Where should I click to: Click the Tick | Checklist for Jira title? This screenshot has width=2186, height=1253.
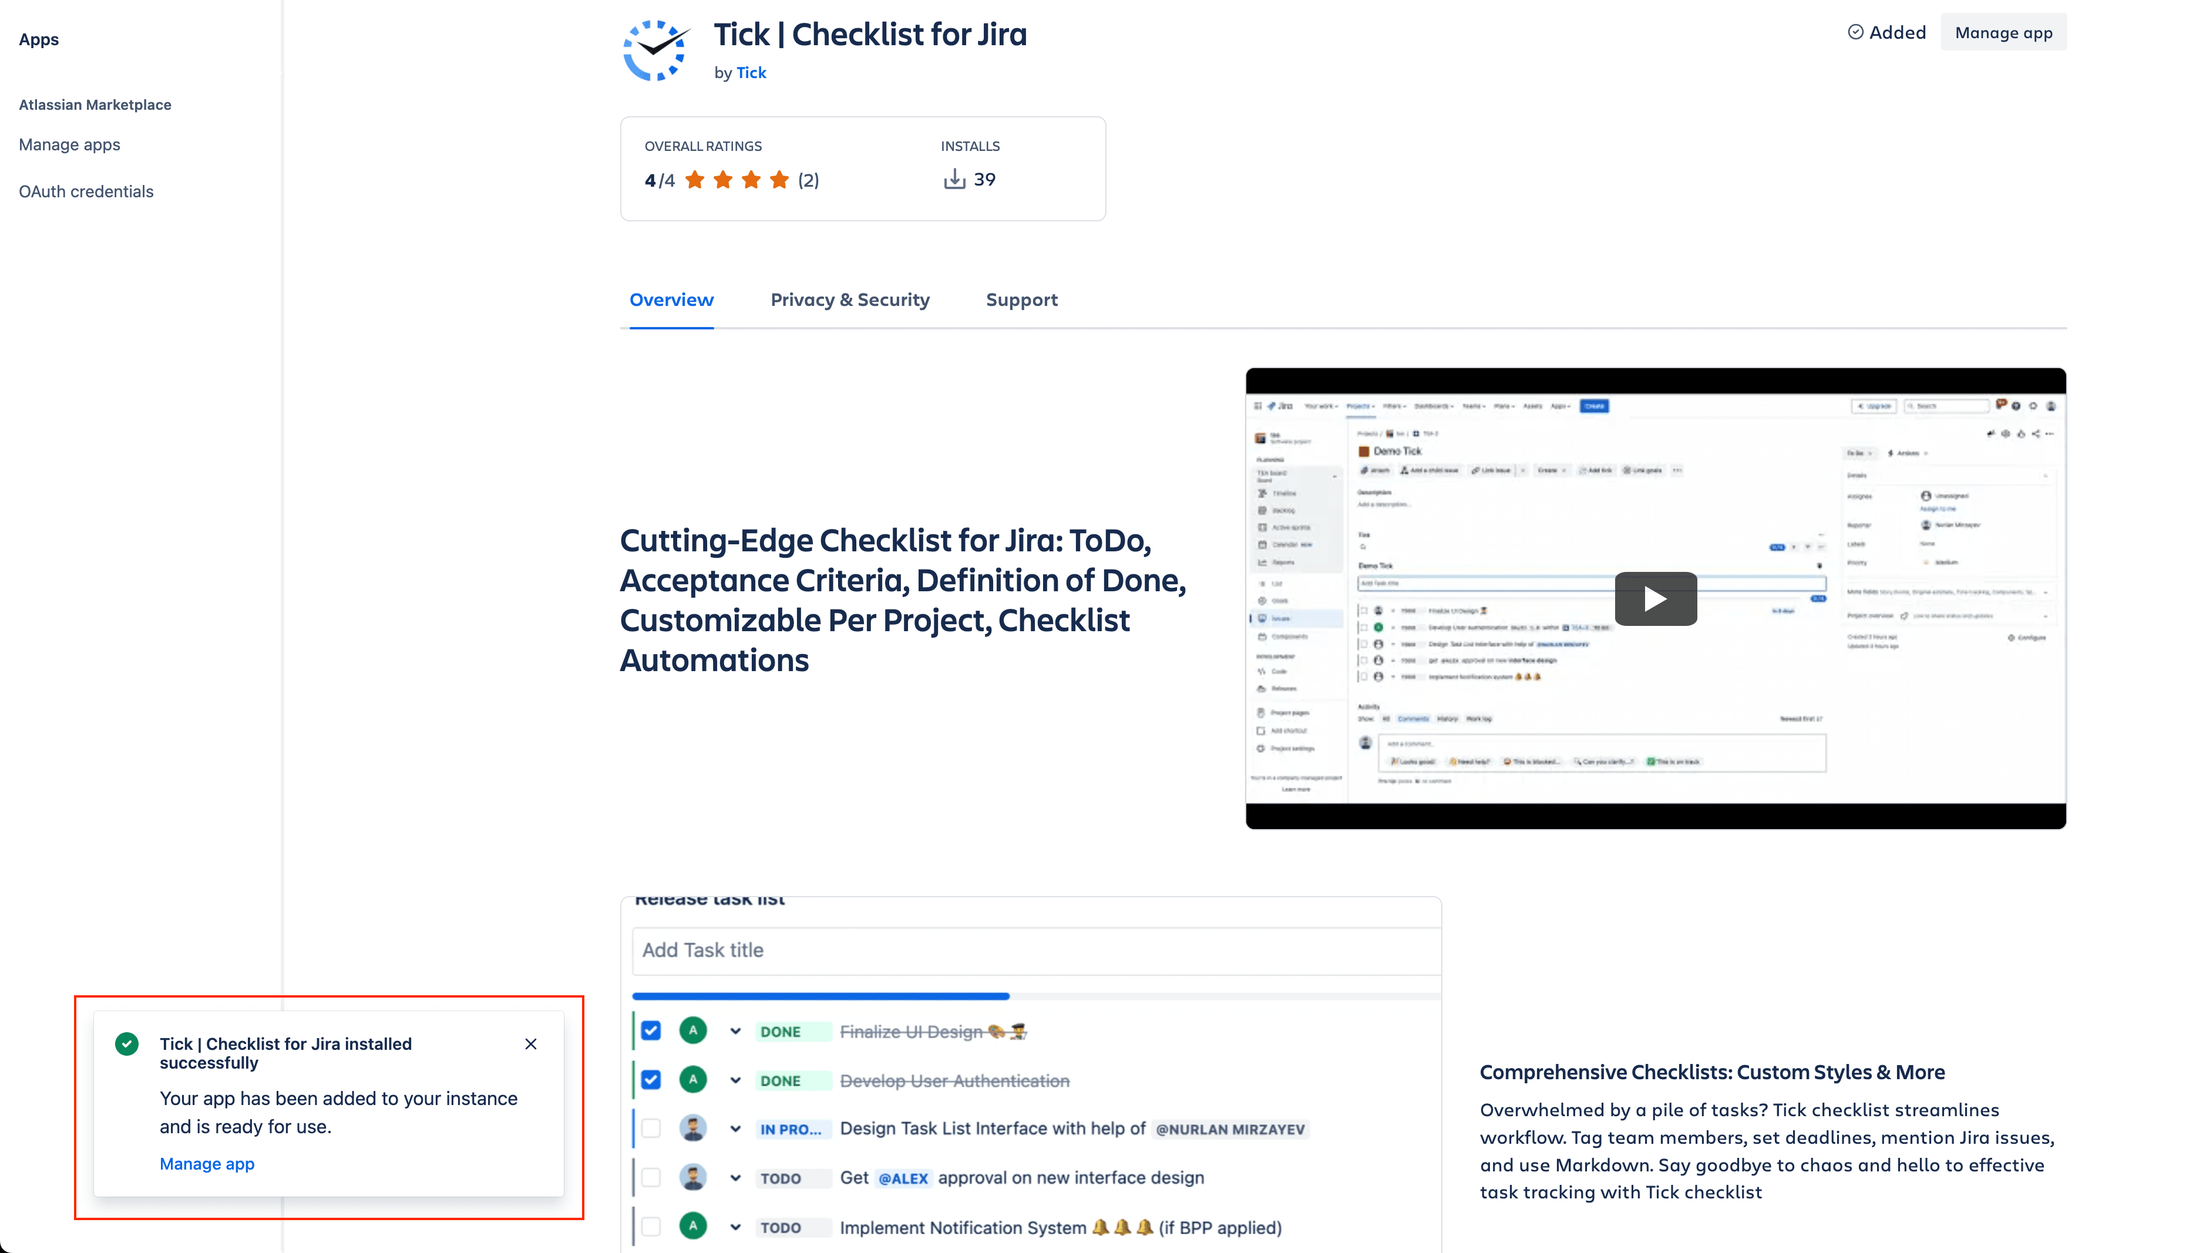[870, 35]
